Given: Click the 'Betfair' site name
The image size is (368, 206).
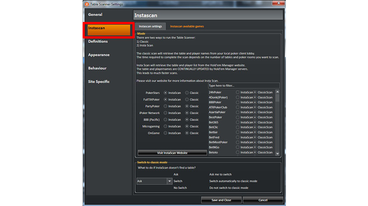Looking at the screenshot, I should tap(213, 132).
